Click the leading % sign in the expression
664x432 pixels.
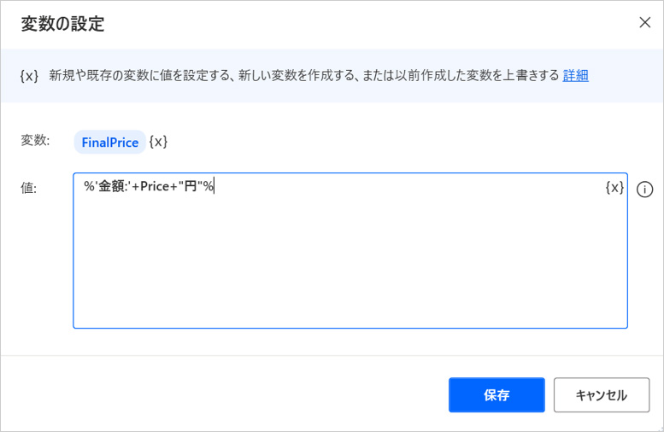(x=88, y=187)
